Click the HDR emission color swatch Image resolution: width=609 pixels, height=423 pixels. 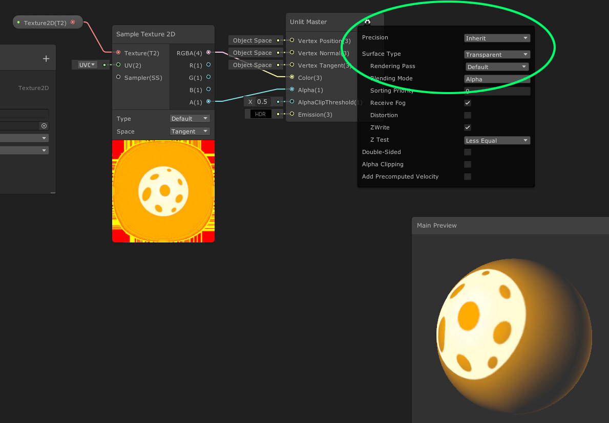click(260, 114)
